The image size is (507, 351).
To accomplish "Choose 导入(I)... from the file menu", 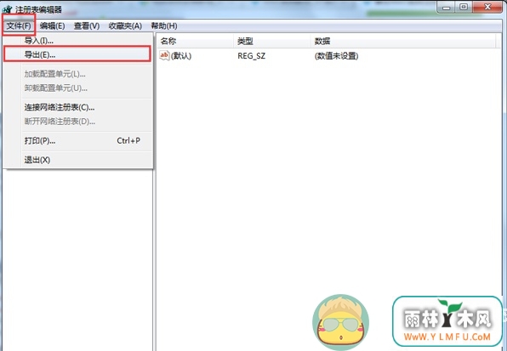I will 77,41.
